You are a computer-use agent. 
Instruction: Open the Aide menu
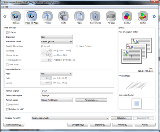(5, 7)
